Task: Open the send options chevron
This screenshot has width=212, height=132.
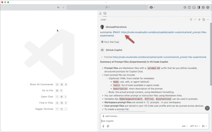Action: pos(206,126)
